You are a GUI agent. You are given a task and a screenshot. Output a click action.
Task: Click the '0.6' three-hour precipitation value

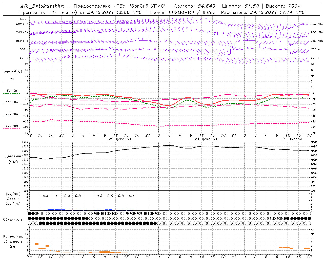[x=110, y=196]
